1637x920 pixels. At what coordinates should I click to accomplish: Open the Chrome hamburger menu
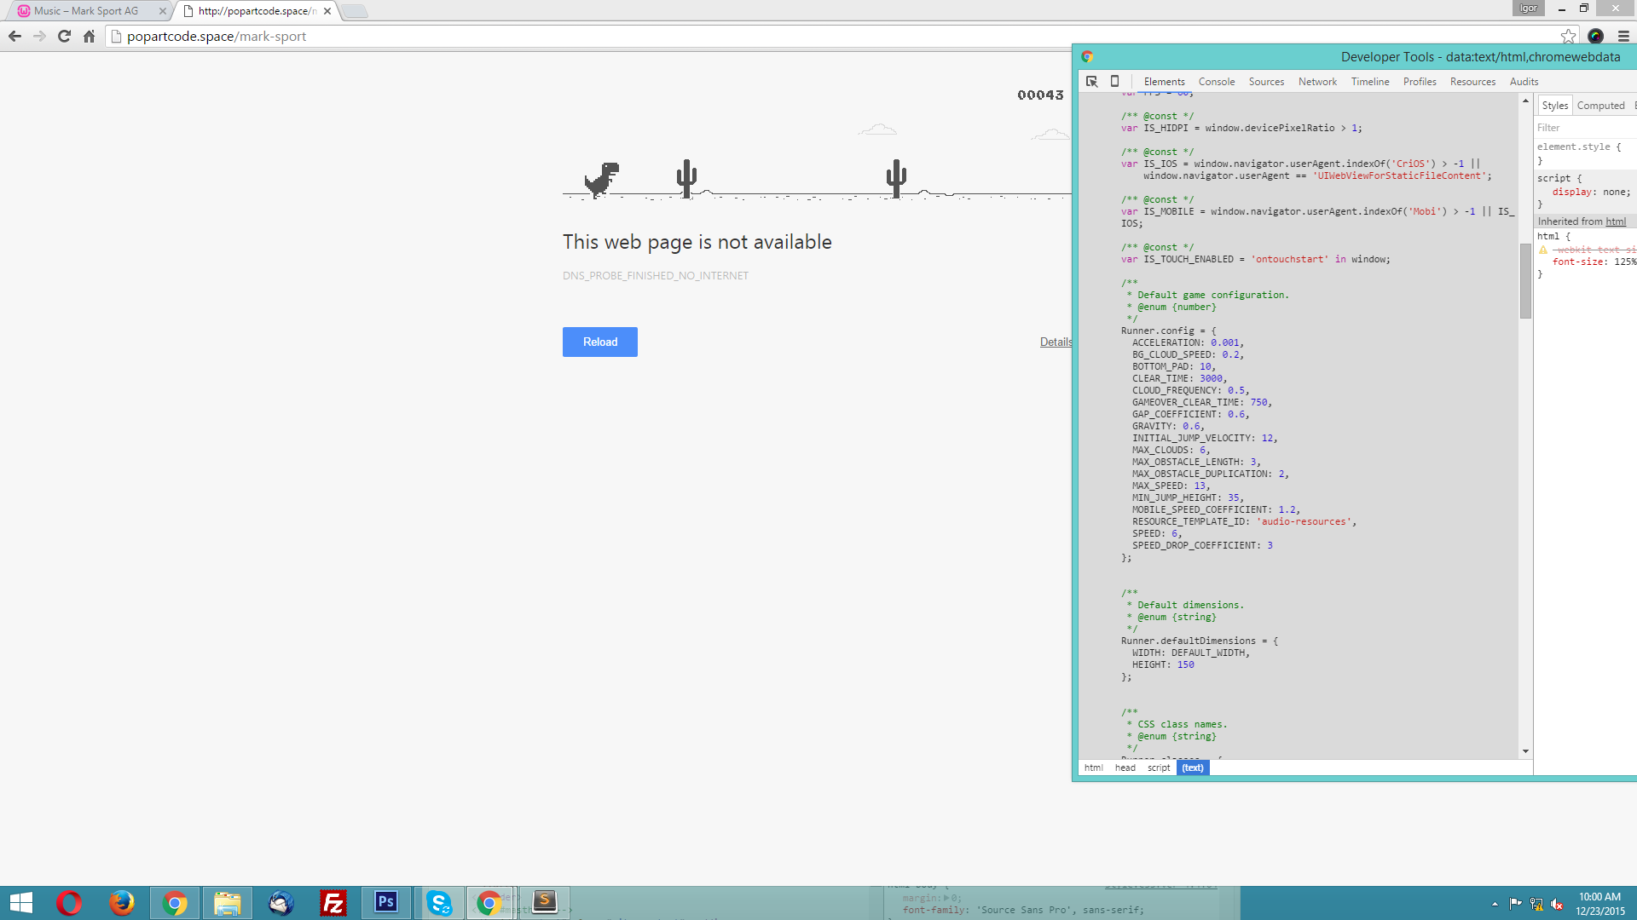click(x=1623, y=36)
